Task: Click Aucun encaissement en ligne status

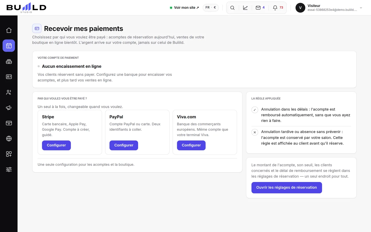Action: (72, 66)
